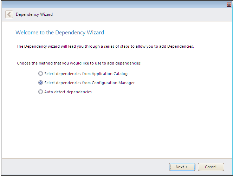233x176 pixels.
Task: Click the "Welcome to the Dependency Wizard" heading
Action: 60,33
